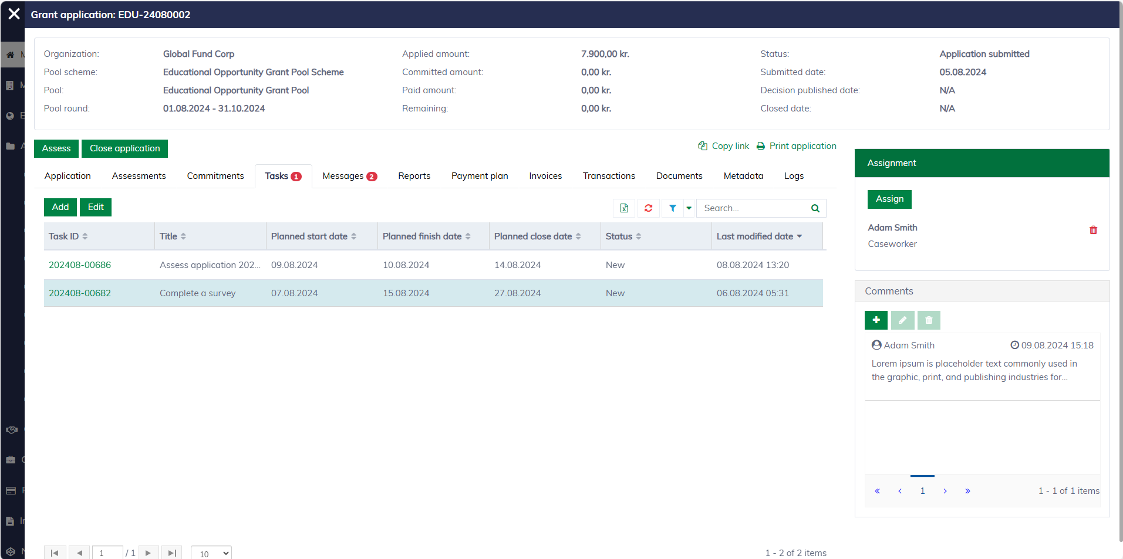Click the Excel export icon
The width and height of the screenshot is (1123, 559).
pos(624,208)
